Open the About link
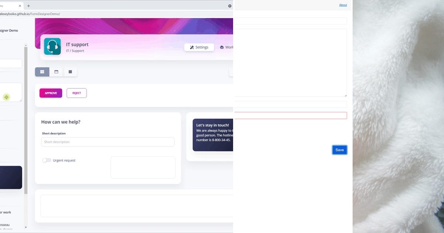 pyautogui.click(x=343, y=5)
